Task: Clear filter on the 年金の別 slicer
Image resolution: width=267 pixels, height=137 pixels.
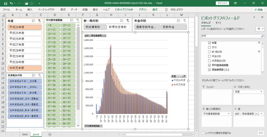Action: pyautogui.click(x=184, y=21)
